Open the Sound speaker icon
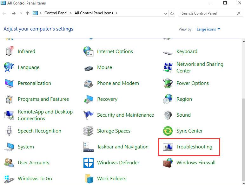The width and height of the screenshot is (245, 185). (168, 115)
